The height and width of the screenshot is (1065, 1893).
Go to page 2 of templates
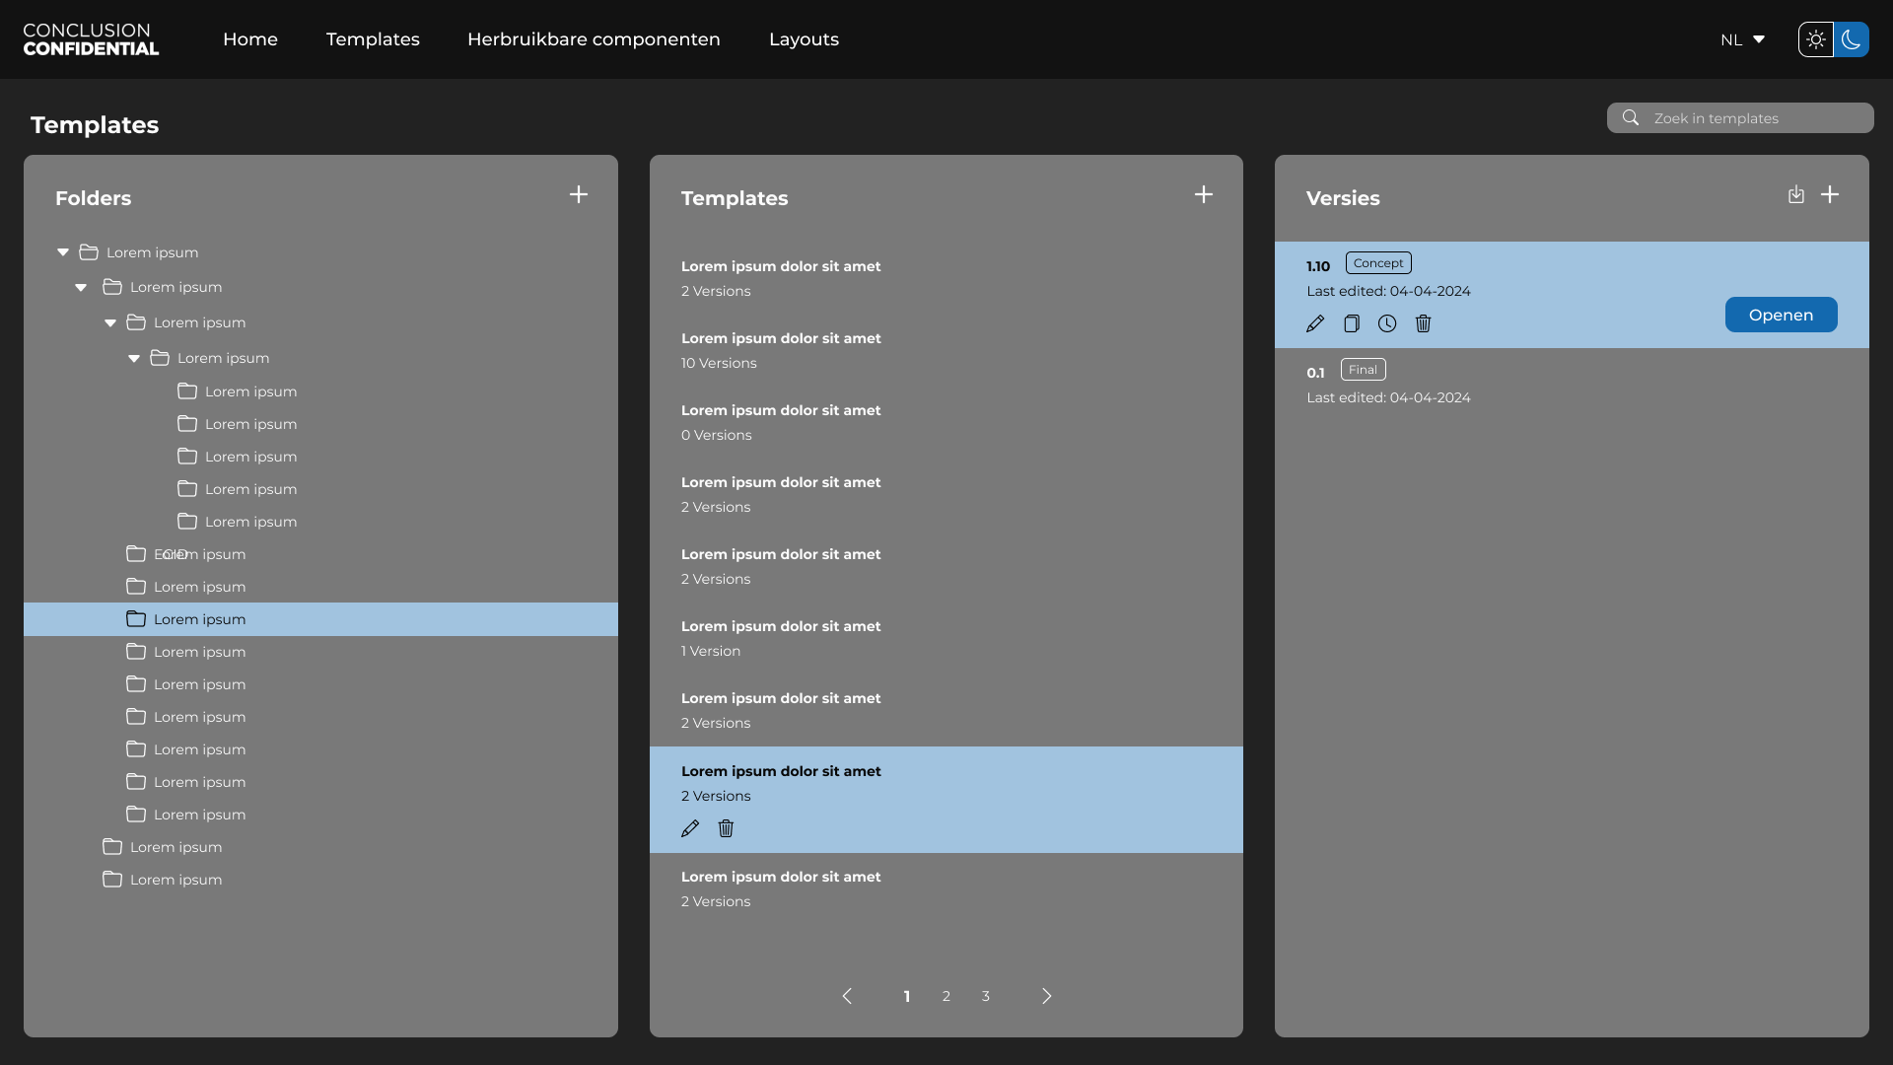pyautogui.click(x=946, y=996)
